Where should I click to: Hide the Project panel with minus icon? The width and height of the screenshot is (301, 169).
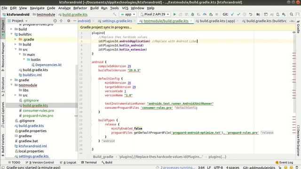(x=75, y=21)
